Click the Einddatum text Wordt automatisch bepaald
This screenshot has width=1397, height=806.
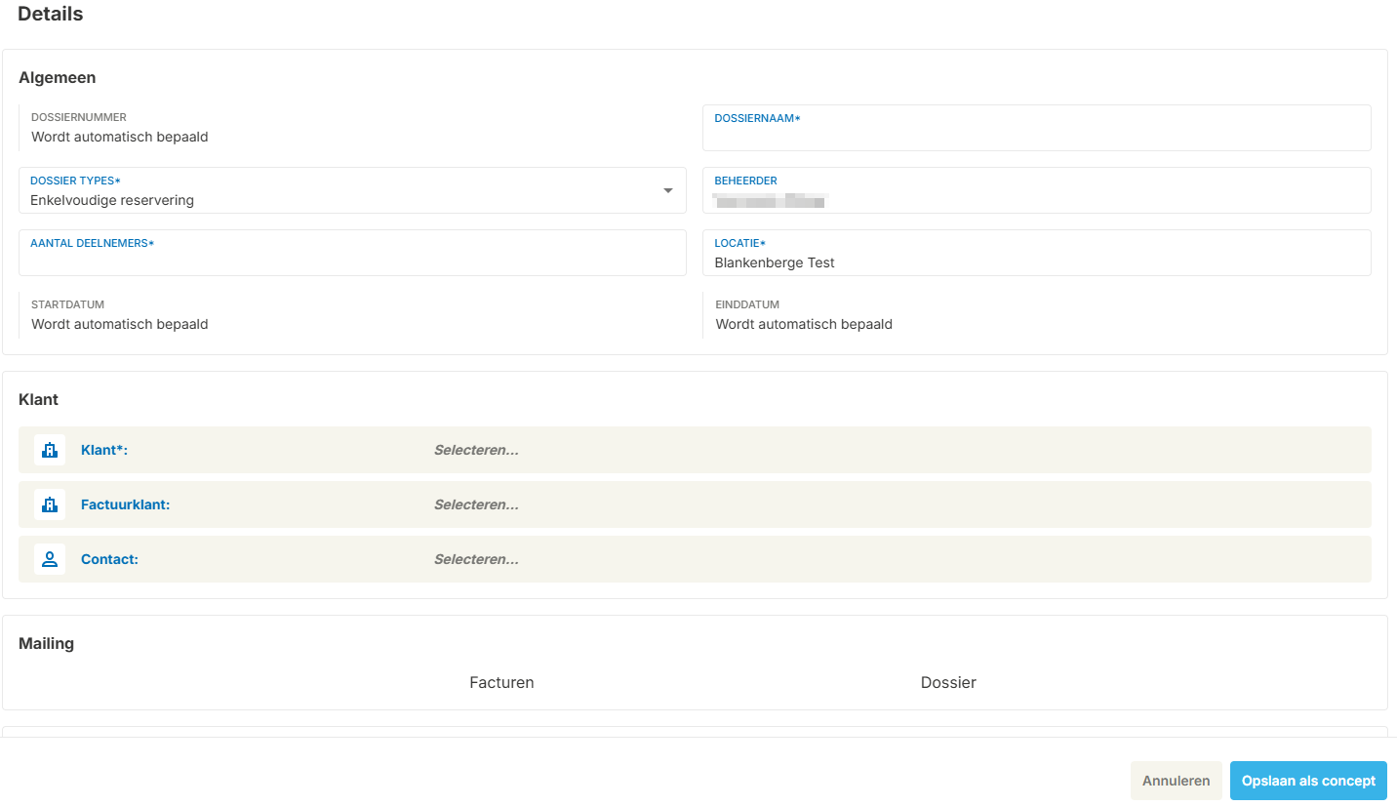[804, 324]
